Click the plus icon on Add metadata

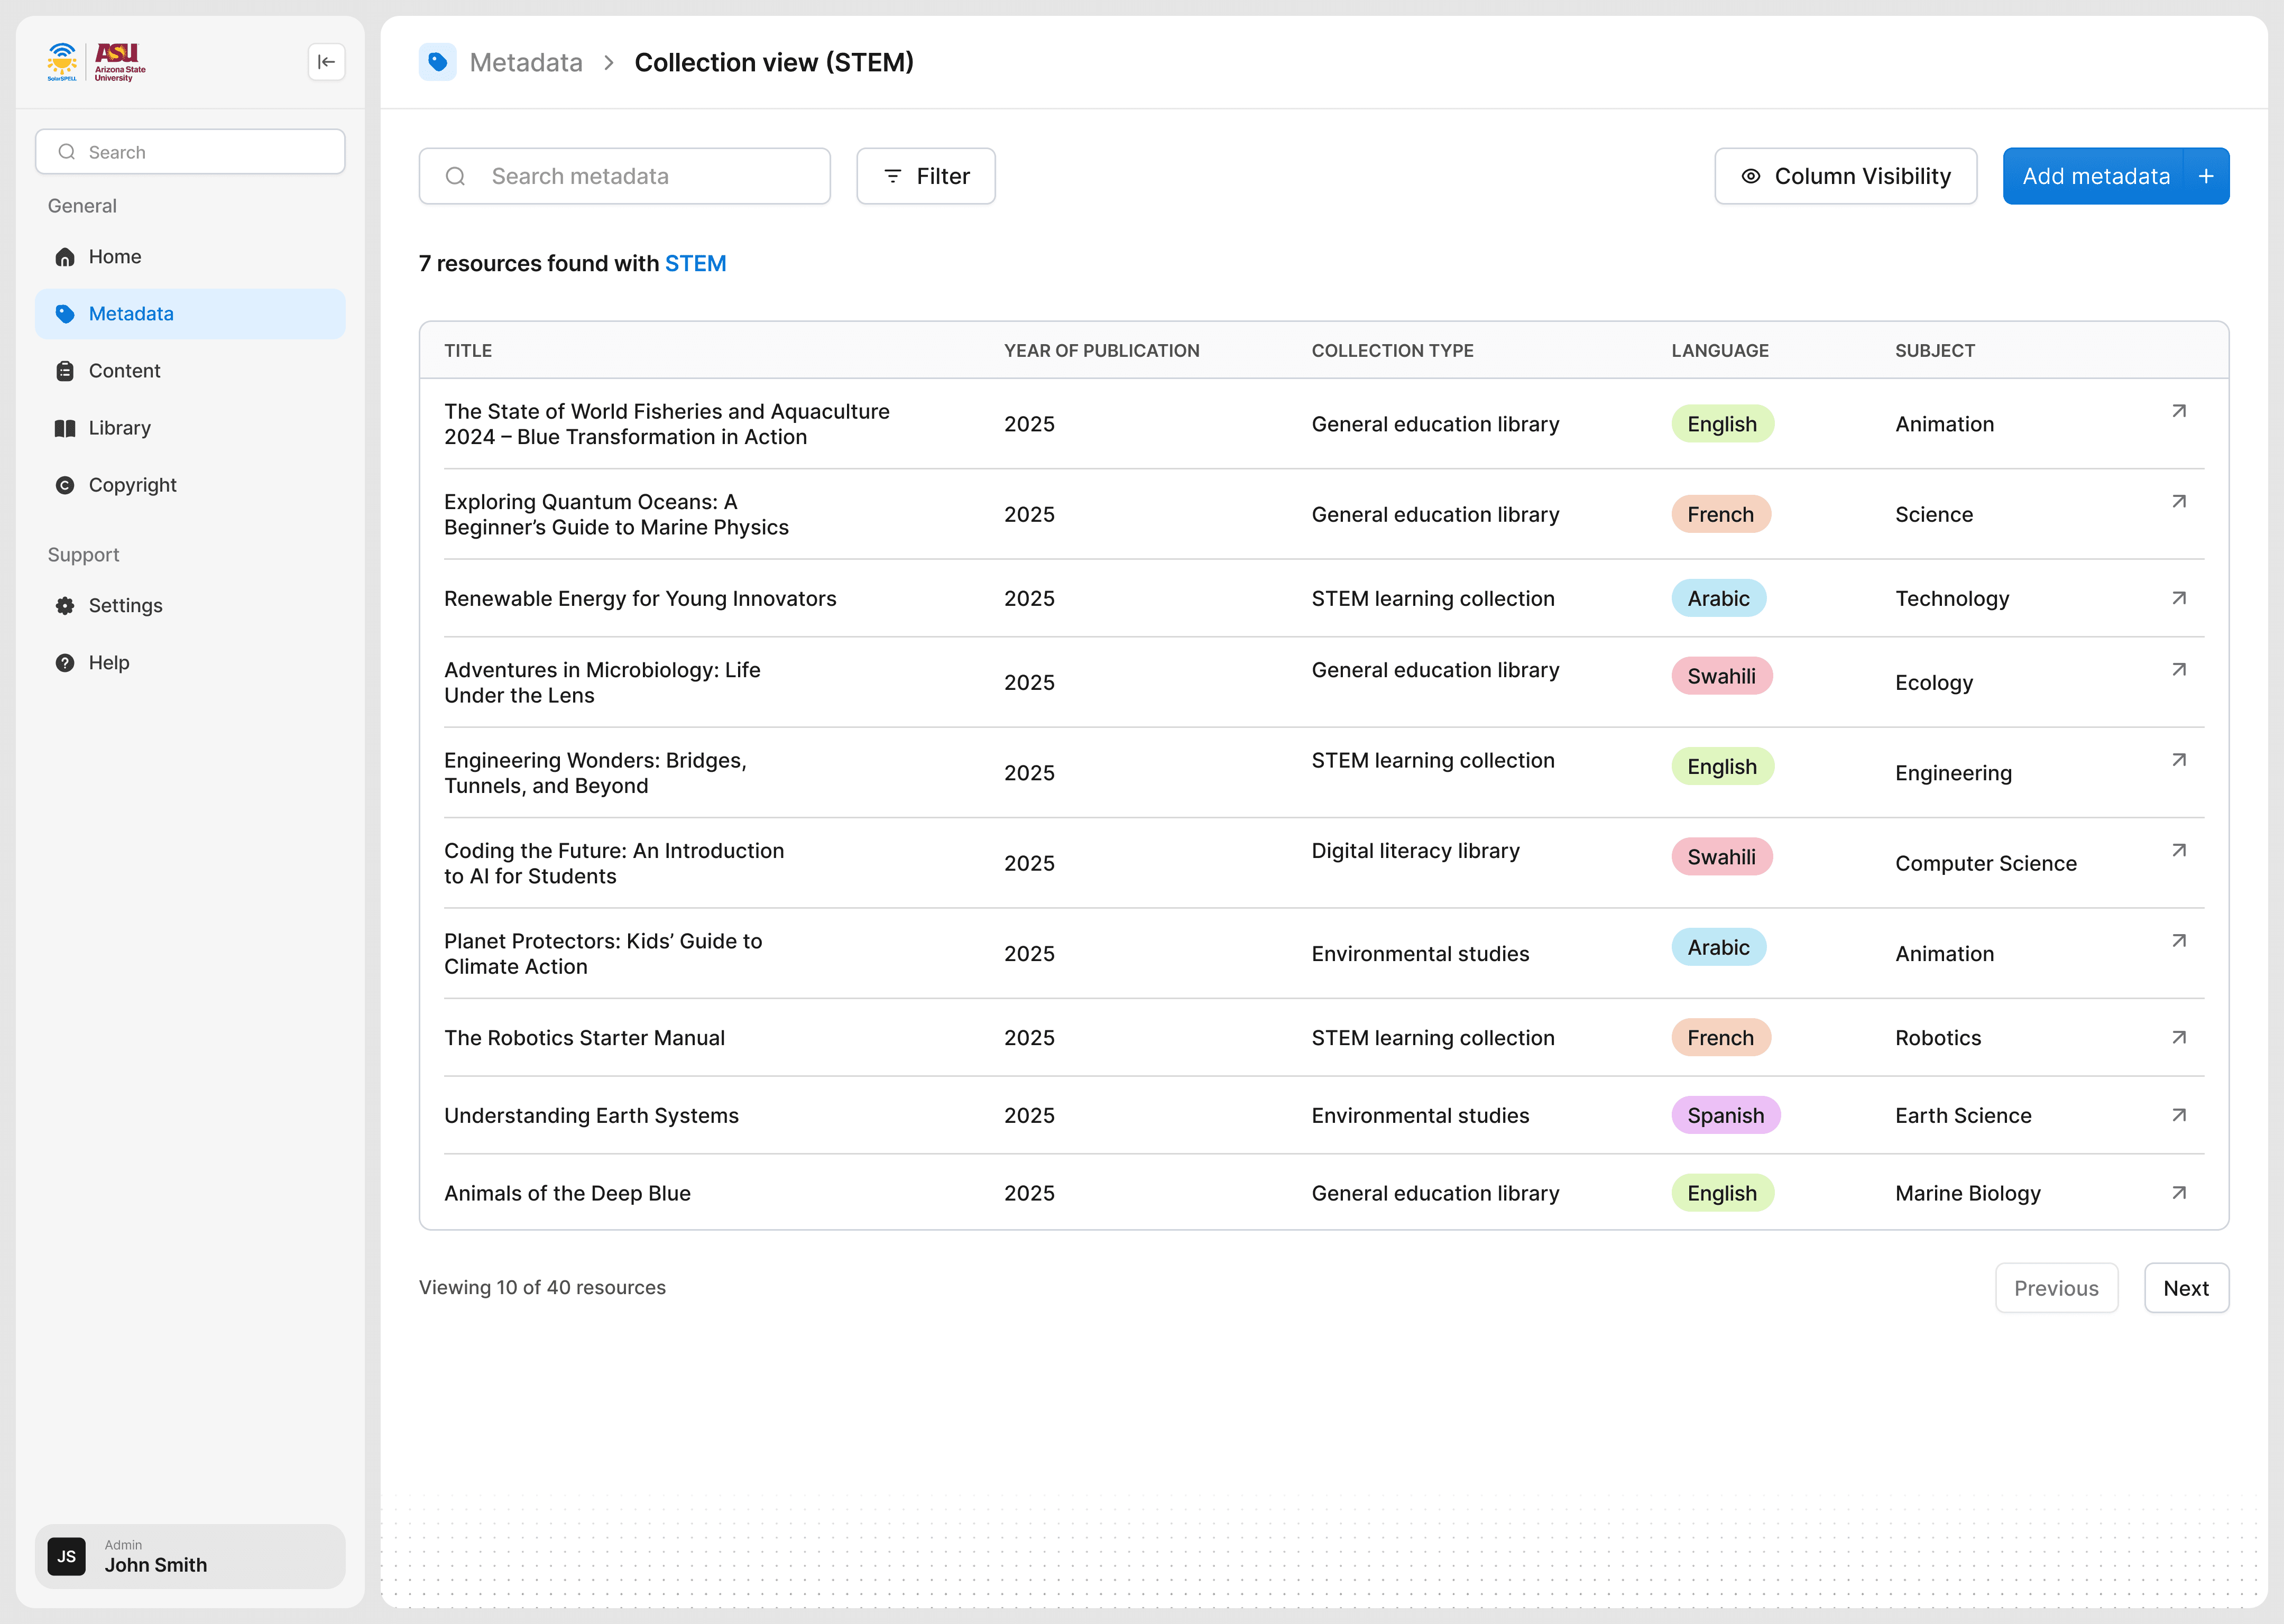point(2205,176)
